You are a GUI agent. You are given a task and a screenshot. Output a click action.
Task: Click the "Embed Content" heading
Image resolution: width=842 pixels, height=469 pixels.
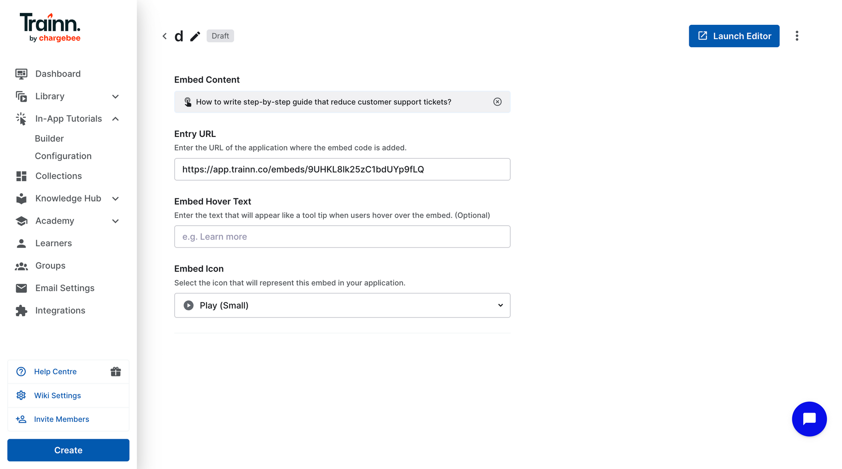pyautogui.click(x=207, y=80)
